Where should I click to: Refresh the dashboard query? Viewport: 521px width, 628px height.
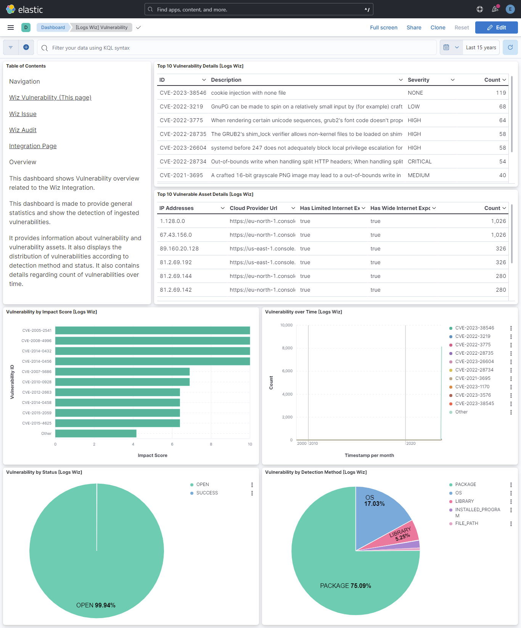pyautogui.click(x=510, y=47)
